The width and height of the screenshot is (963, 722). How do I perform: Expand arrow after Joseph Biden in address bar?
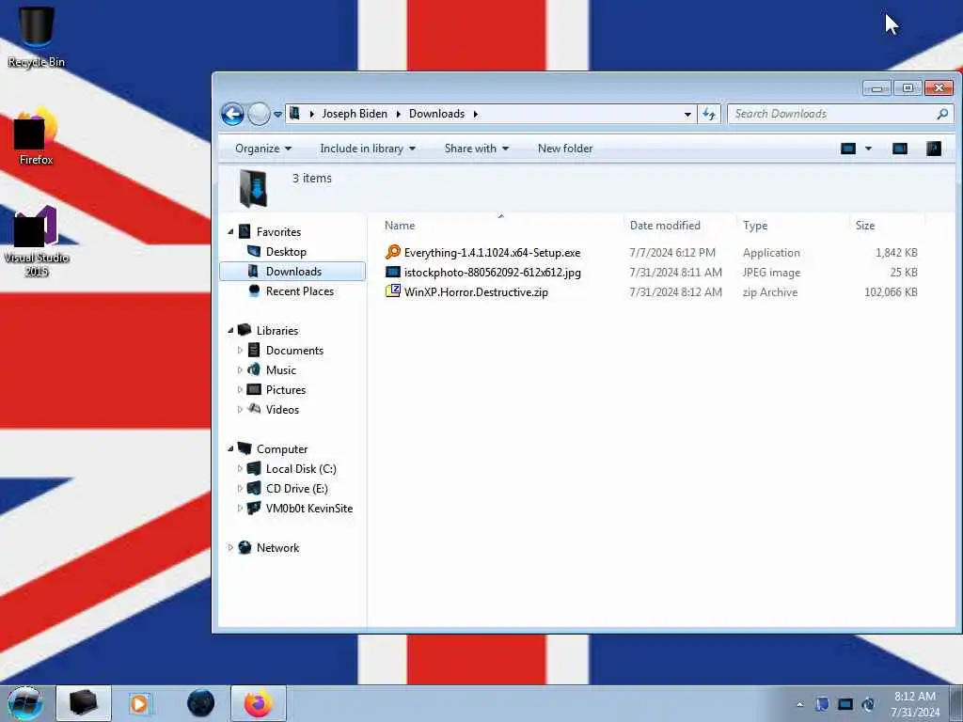398,114
